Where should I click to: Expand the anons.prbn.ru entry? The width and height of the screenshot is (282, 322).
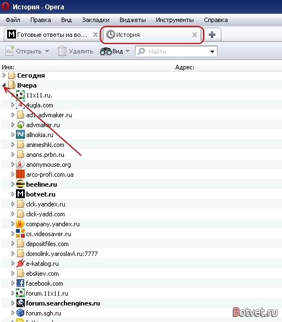coord(13,155)
